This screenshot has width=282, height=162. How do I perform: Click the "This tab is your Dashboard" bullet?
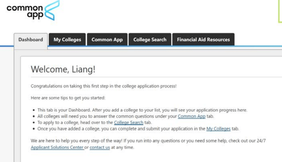pyautogui.click(x=142, y=110)
